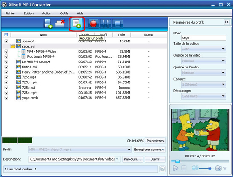Open snapshot options arrow beside camera icon
The image size is (233, 177).
225,168
